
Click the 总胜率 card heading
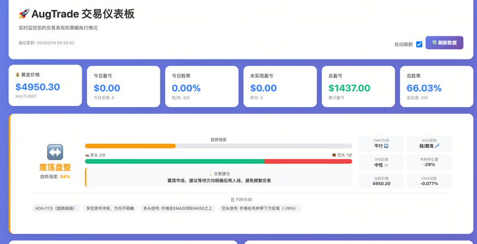point(414,76)
